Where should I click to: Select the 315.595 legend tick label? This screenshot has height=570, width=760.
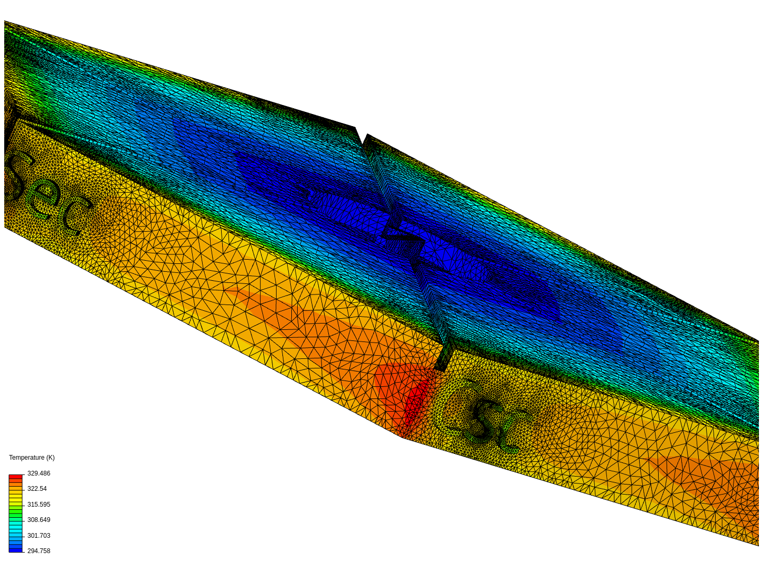39,505
